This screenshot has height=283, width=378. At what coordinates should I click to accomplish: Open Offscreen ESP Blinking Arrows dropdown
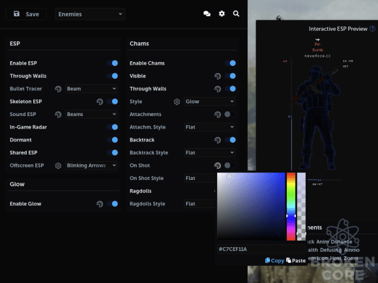91,166
